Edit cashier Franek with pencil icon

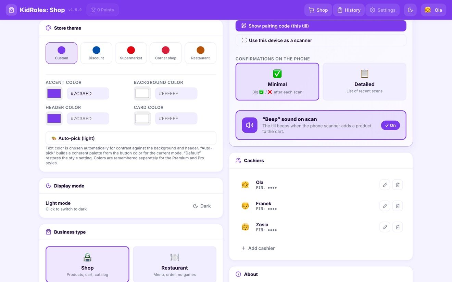tap(385, 206)
